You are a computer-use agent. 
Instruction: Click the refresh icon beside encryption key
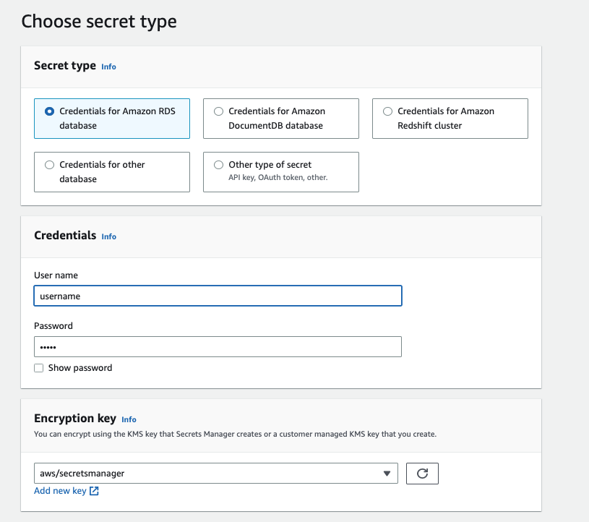click(x=423, y=474)
